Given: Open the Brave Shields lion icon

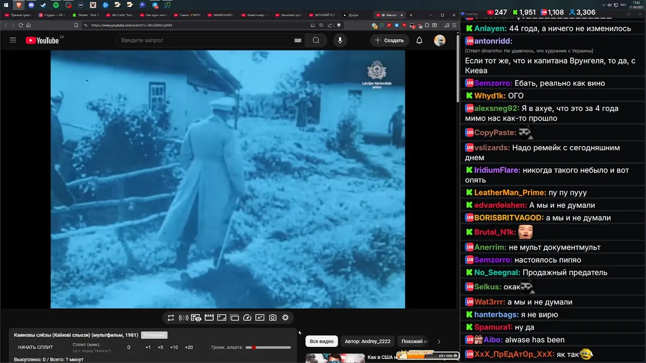Looking at the screenshot, I should click(339, 25).
